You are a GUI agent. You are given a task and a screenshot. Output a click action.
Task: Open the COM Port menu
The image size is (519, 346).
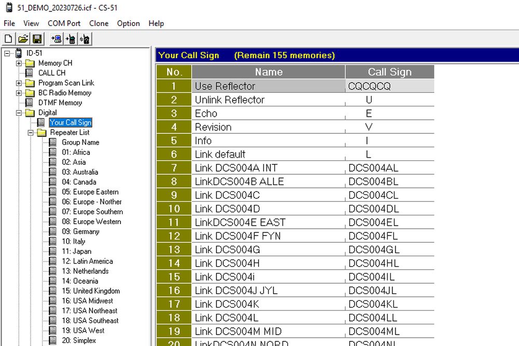64,23
